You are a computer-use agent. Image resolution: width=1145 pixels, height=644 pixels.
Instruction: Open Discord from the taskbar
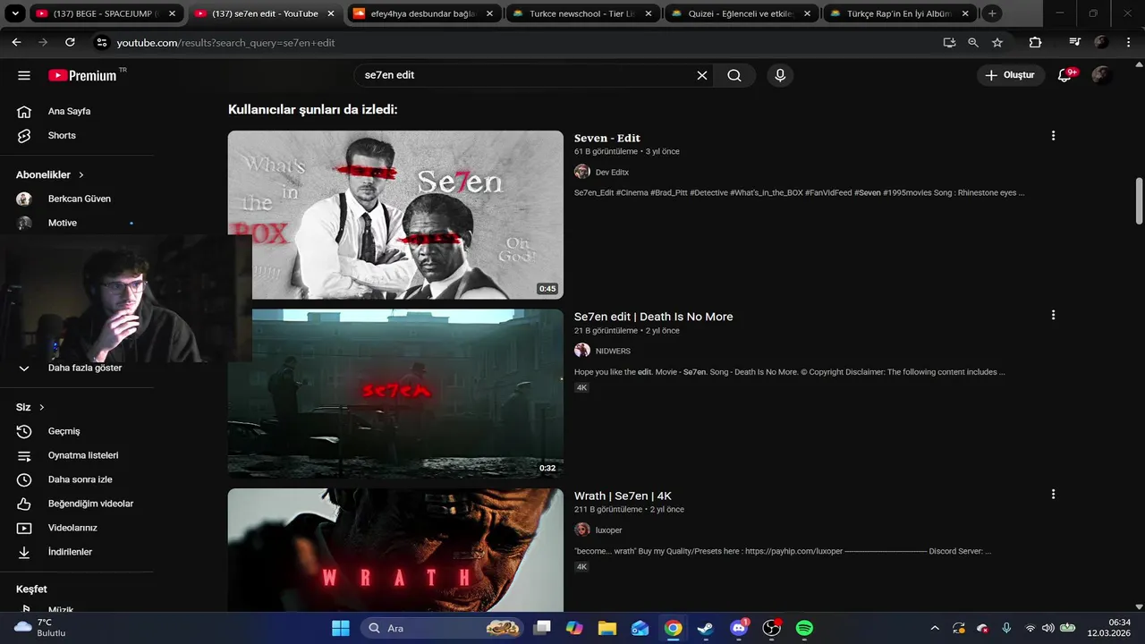739,628
